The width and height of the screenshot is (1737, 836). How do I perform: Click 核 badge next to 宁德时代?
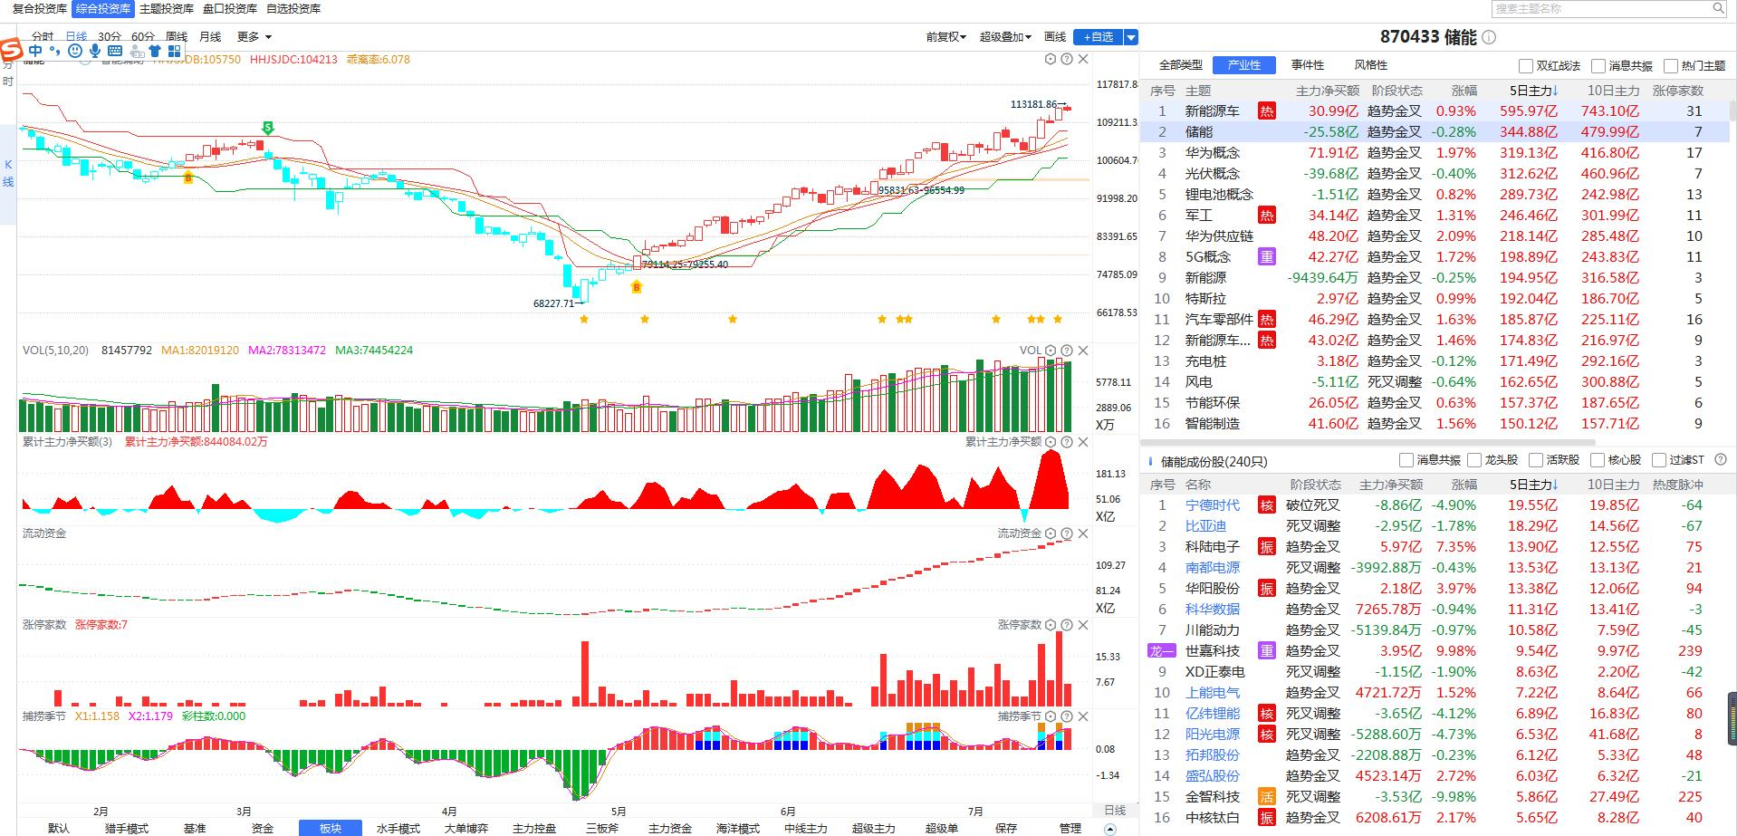click(1266, 505)
